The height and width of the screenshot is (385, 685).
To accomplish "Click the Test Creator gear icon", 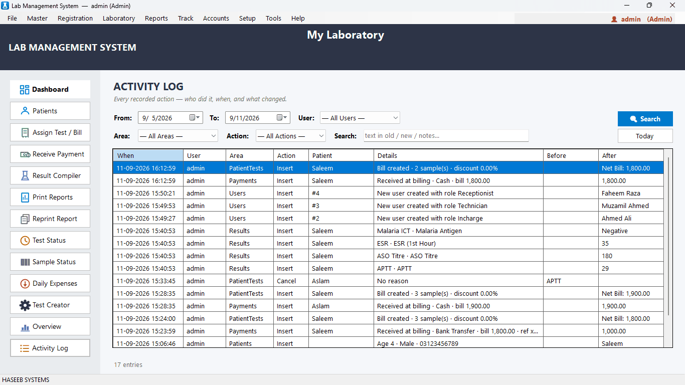I will click(x=25, y=305).
